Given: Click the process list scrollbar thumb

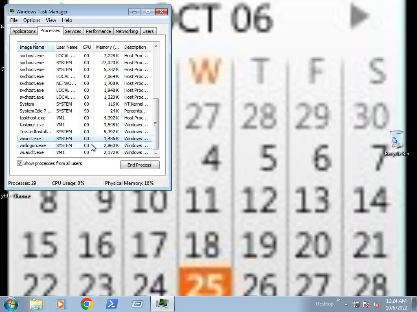Looking at the screenshot, I should [156, 123].
